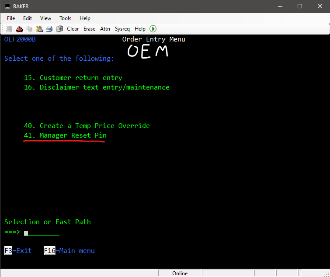Click the printer icon in toolbar
The width and height of the screenshot is (330, 277).
tap(49, 29)
